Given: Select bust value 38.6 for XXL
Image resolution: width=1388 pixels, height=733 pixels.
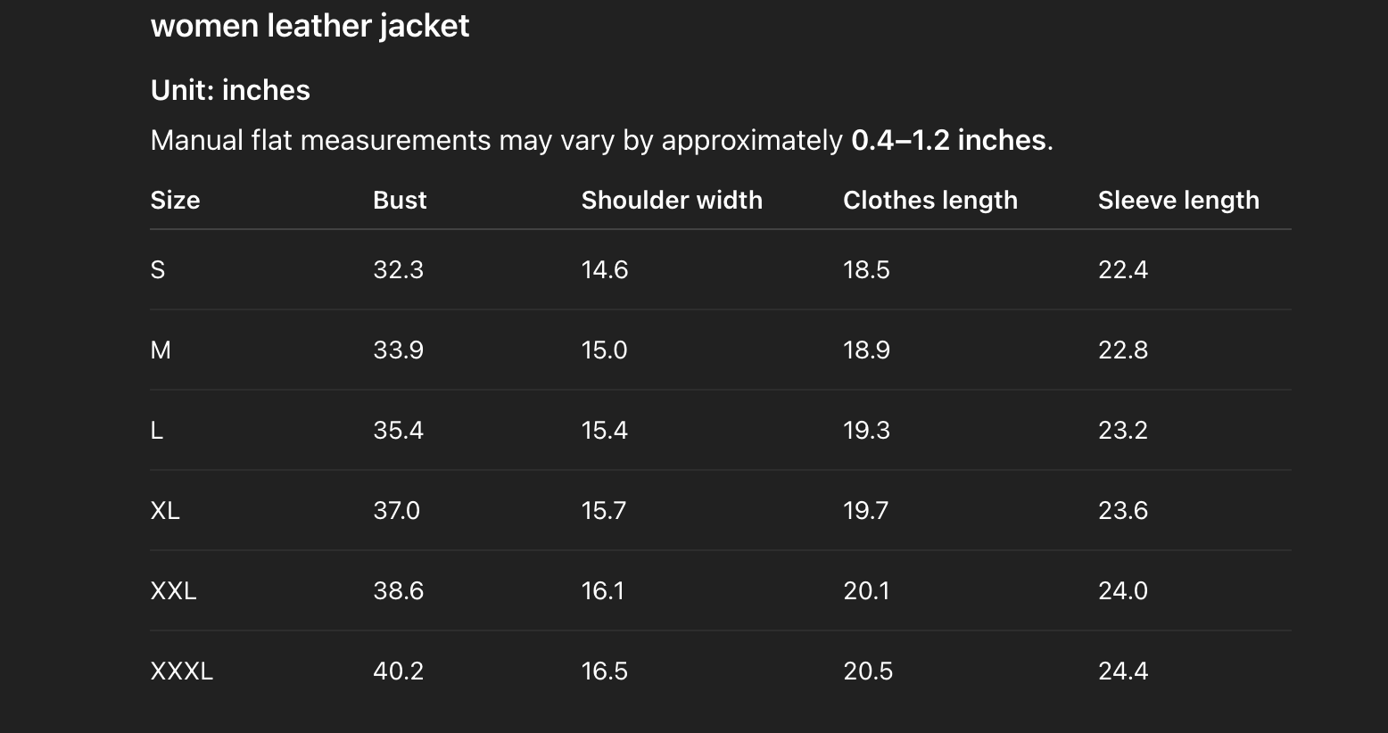Looking at the screenshot, I should (398, 590).
